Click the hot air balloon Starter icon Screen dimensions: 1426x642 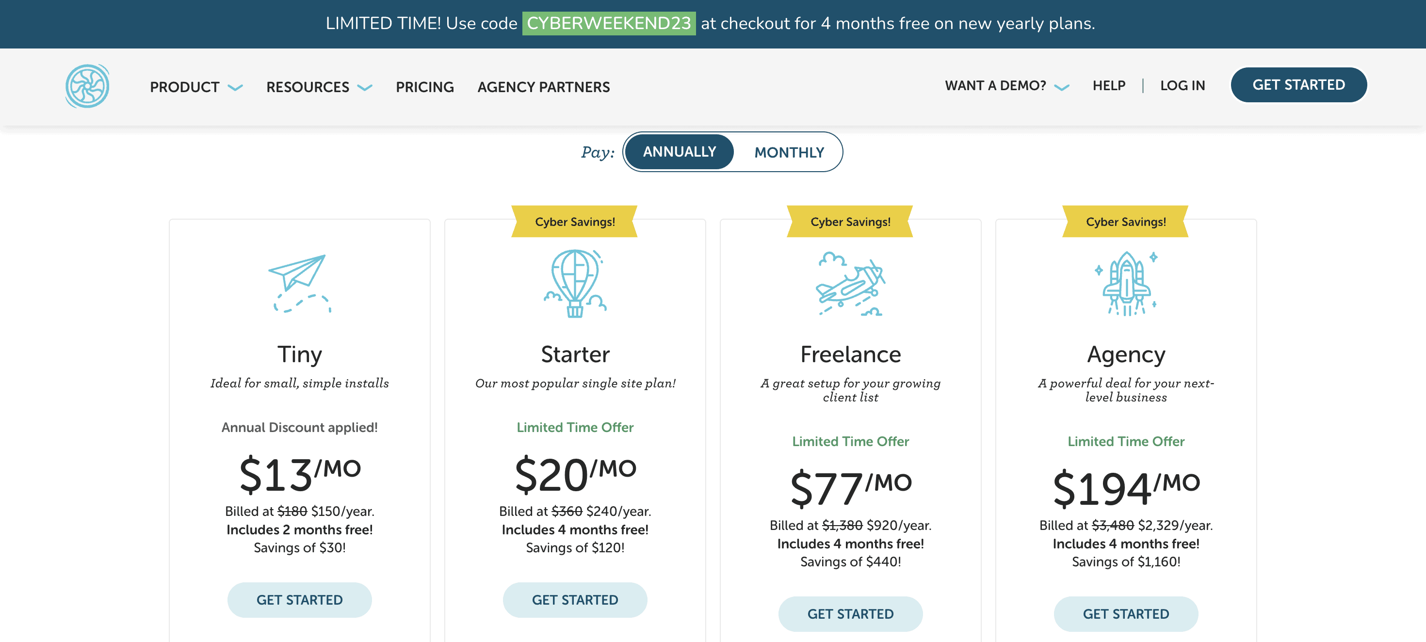coord(575,283)
